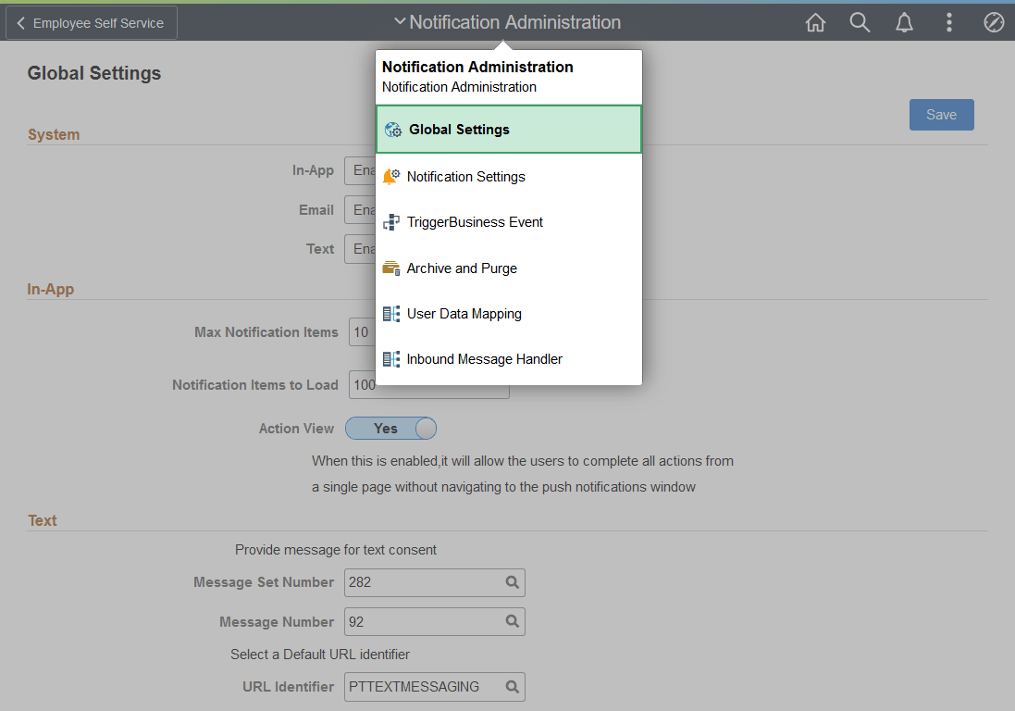
Task: Click the Save button
Action: 941,114
